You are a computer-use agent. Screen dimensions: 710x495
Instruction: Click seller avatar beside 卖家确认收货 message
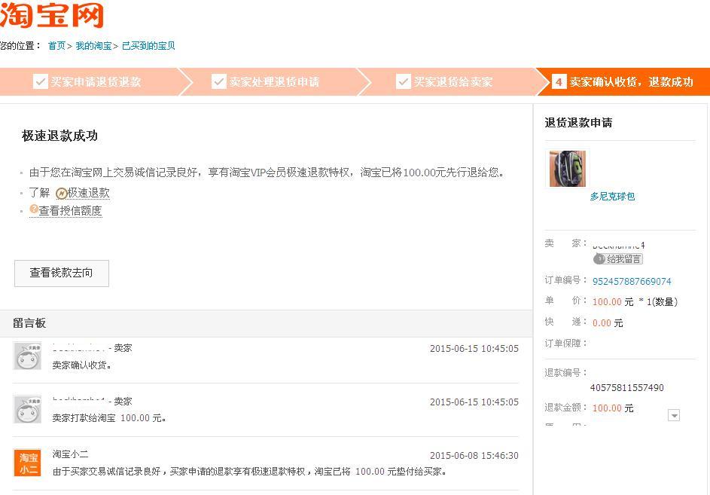(x=28, y=356)
